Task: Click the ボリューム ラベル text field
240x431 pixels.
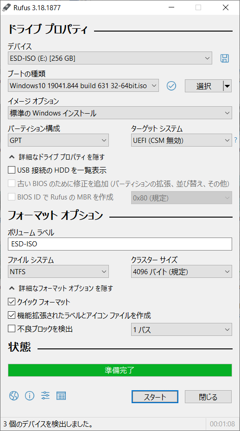Action: coord(120,244)
